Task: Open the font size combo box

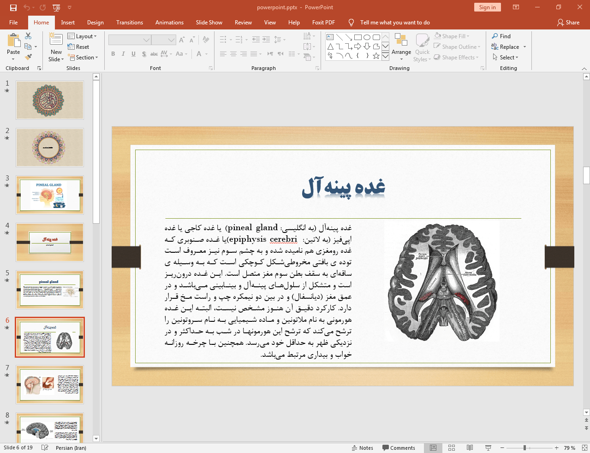Action: 164,40
